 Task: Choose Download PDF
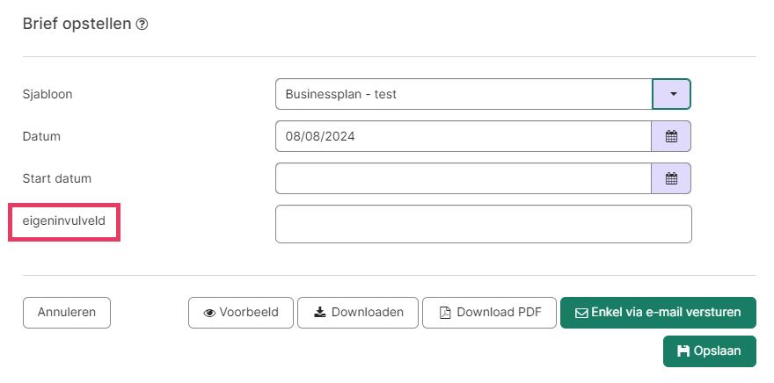coord(489,313)
